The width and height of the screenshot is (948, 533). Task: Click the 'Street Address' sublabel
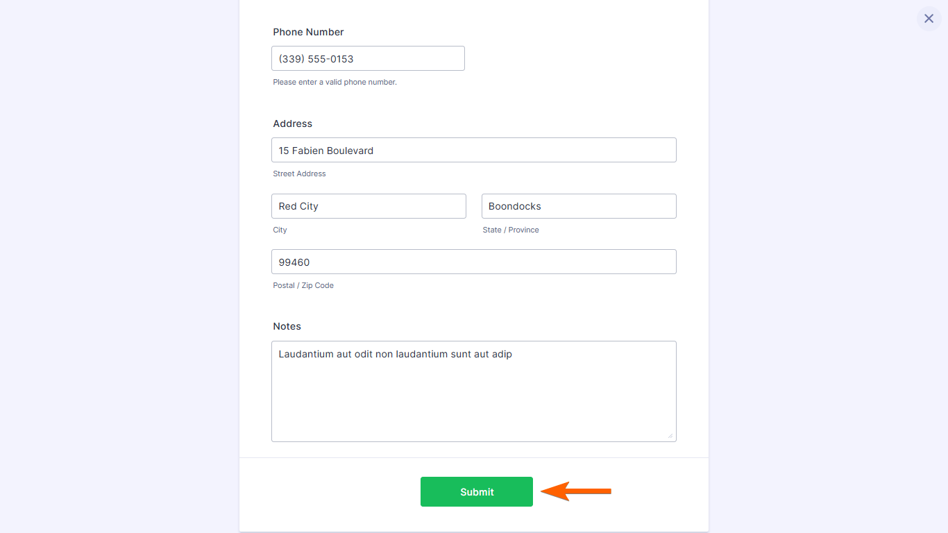point(299,174)
